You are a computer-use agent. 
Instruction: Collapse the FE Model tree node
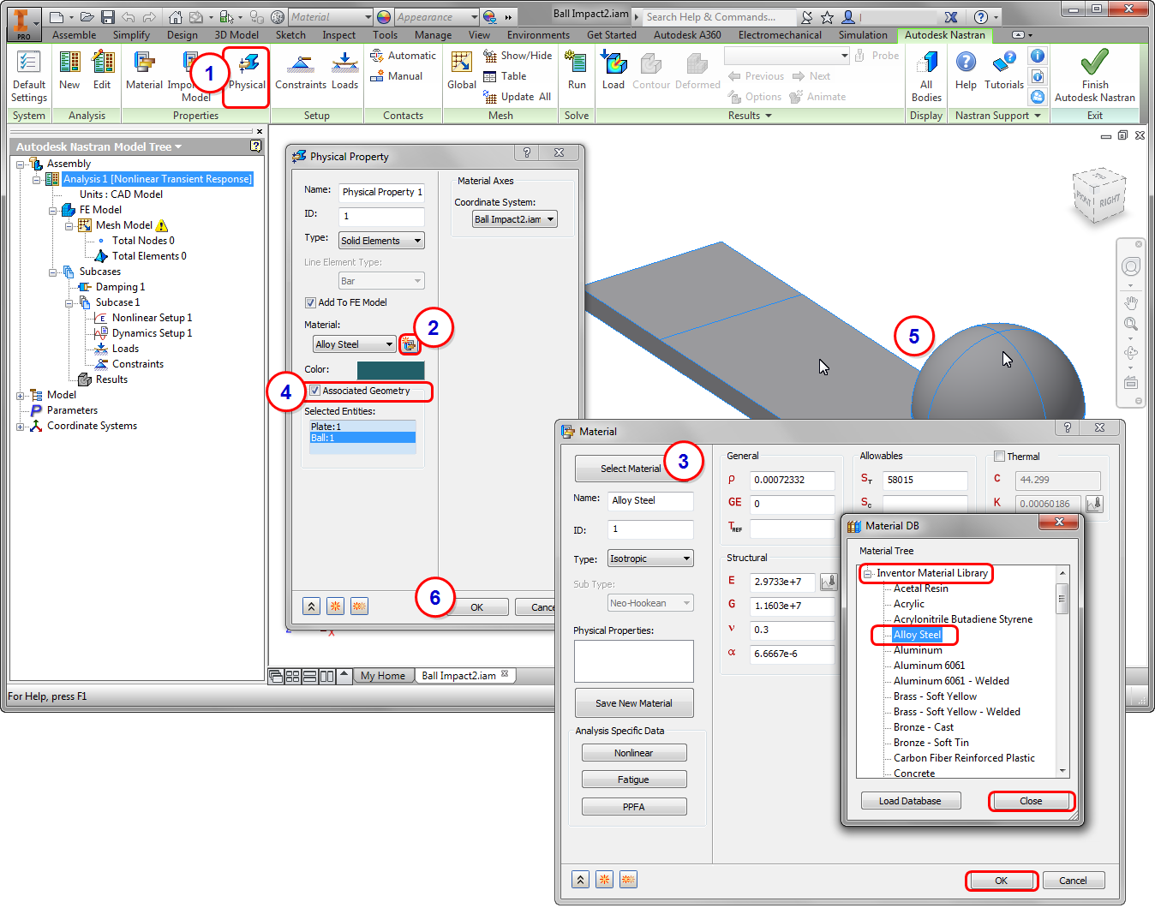pos(53,210)
